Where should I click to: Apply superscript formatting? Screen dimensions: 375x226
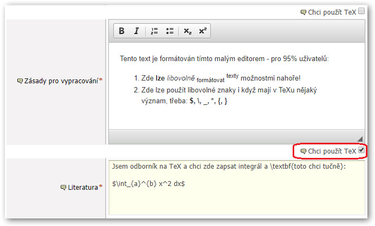203,31
